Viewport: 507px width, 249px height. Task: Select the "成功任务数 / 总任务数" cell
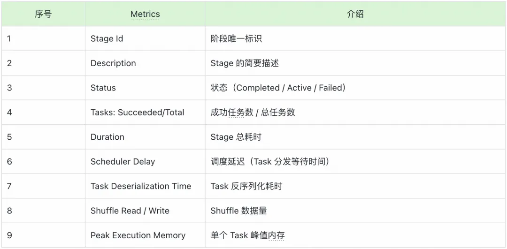tap(253, 113)
